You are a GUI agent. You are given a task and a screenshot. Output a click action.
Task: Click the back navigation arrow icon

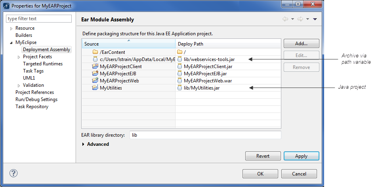[285, 19]
